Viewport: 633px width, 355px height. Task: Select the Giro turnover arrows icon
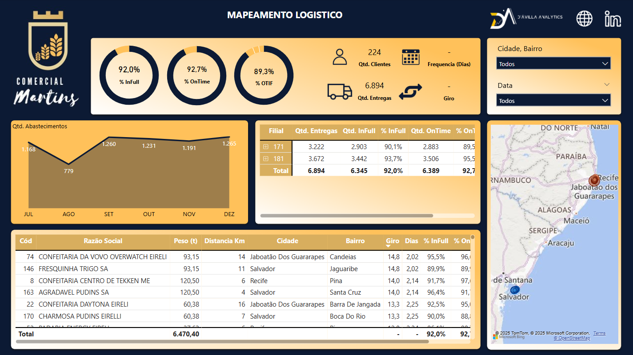click(410, 92)
